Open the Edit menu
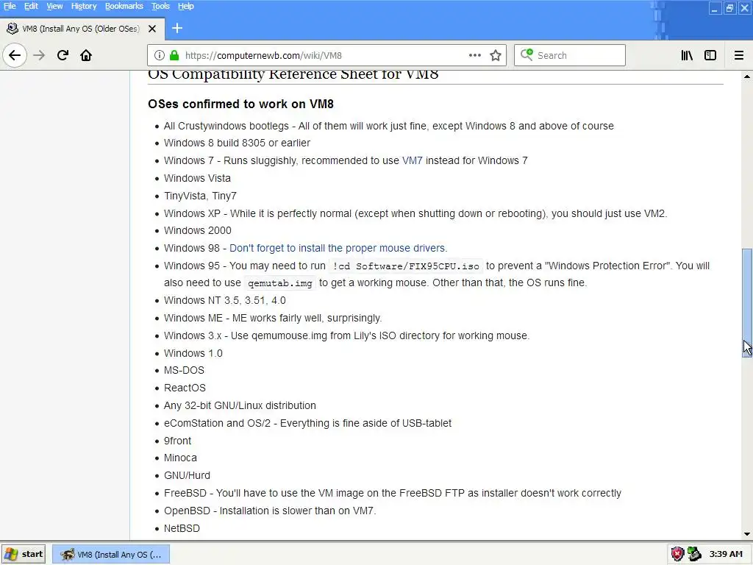This screenshot has height=565, width=753. tap(31, 6)
